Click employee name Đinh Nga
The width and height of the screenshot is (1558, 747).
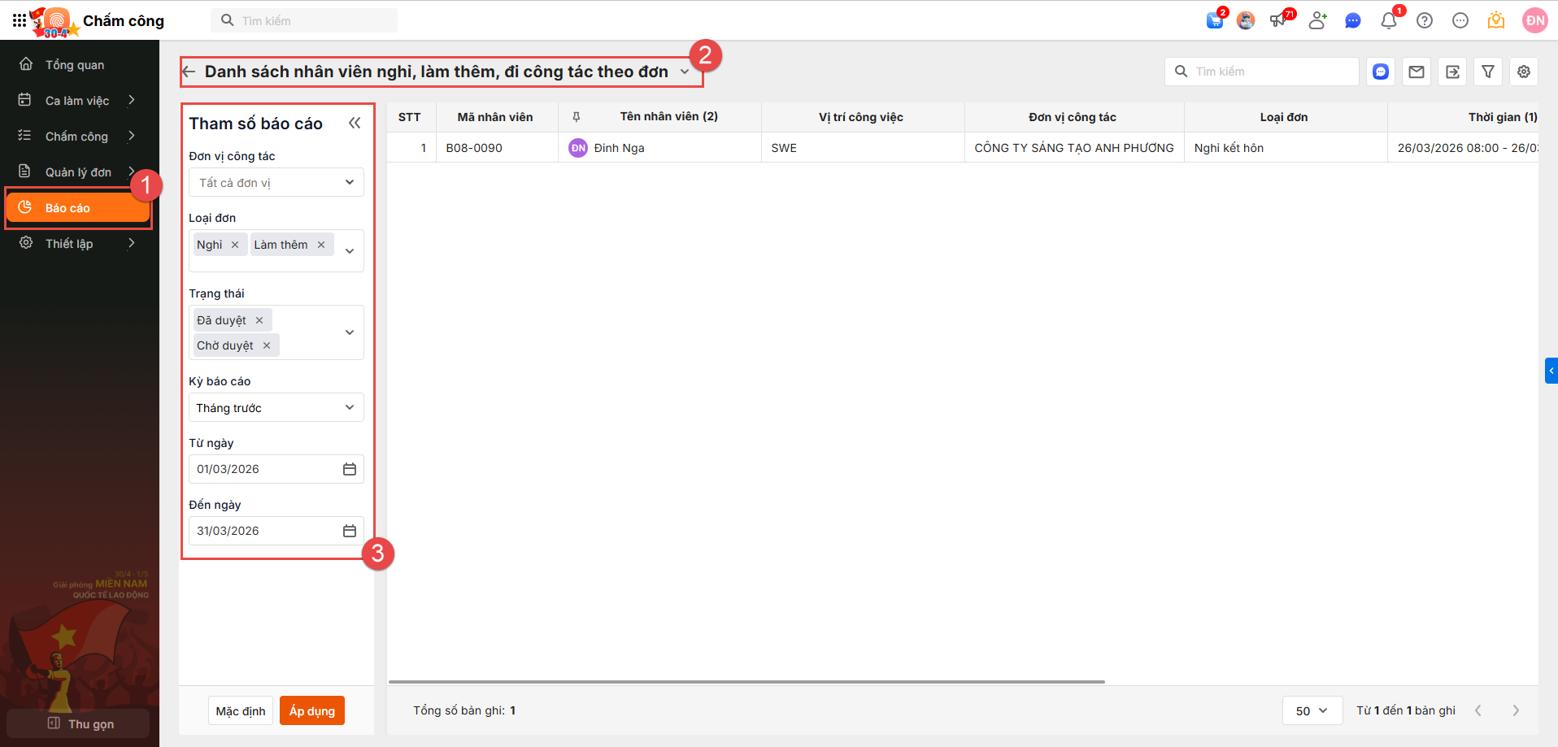pos(620,148)
